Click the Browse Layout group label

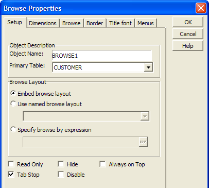pyautogui.click(x=28, y=82)
